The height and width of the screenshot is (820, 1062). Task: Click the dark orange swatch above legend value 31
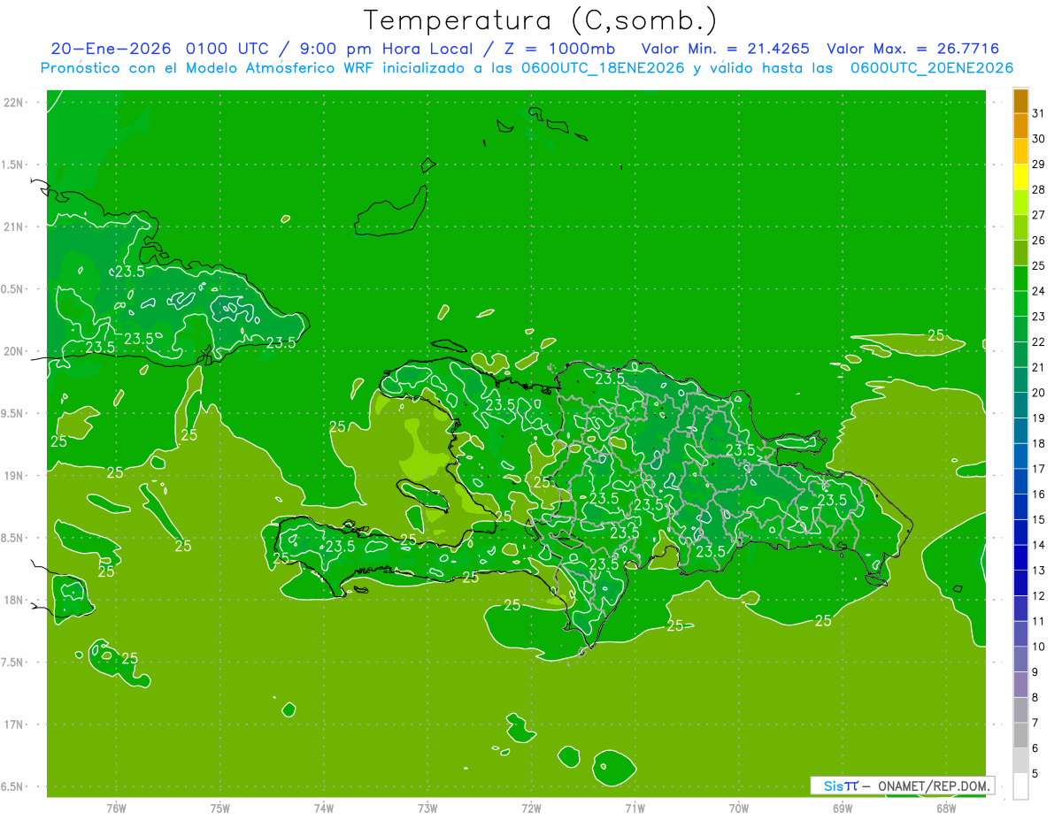(x=1020, y=102)
